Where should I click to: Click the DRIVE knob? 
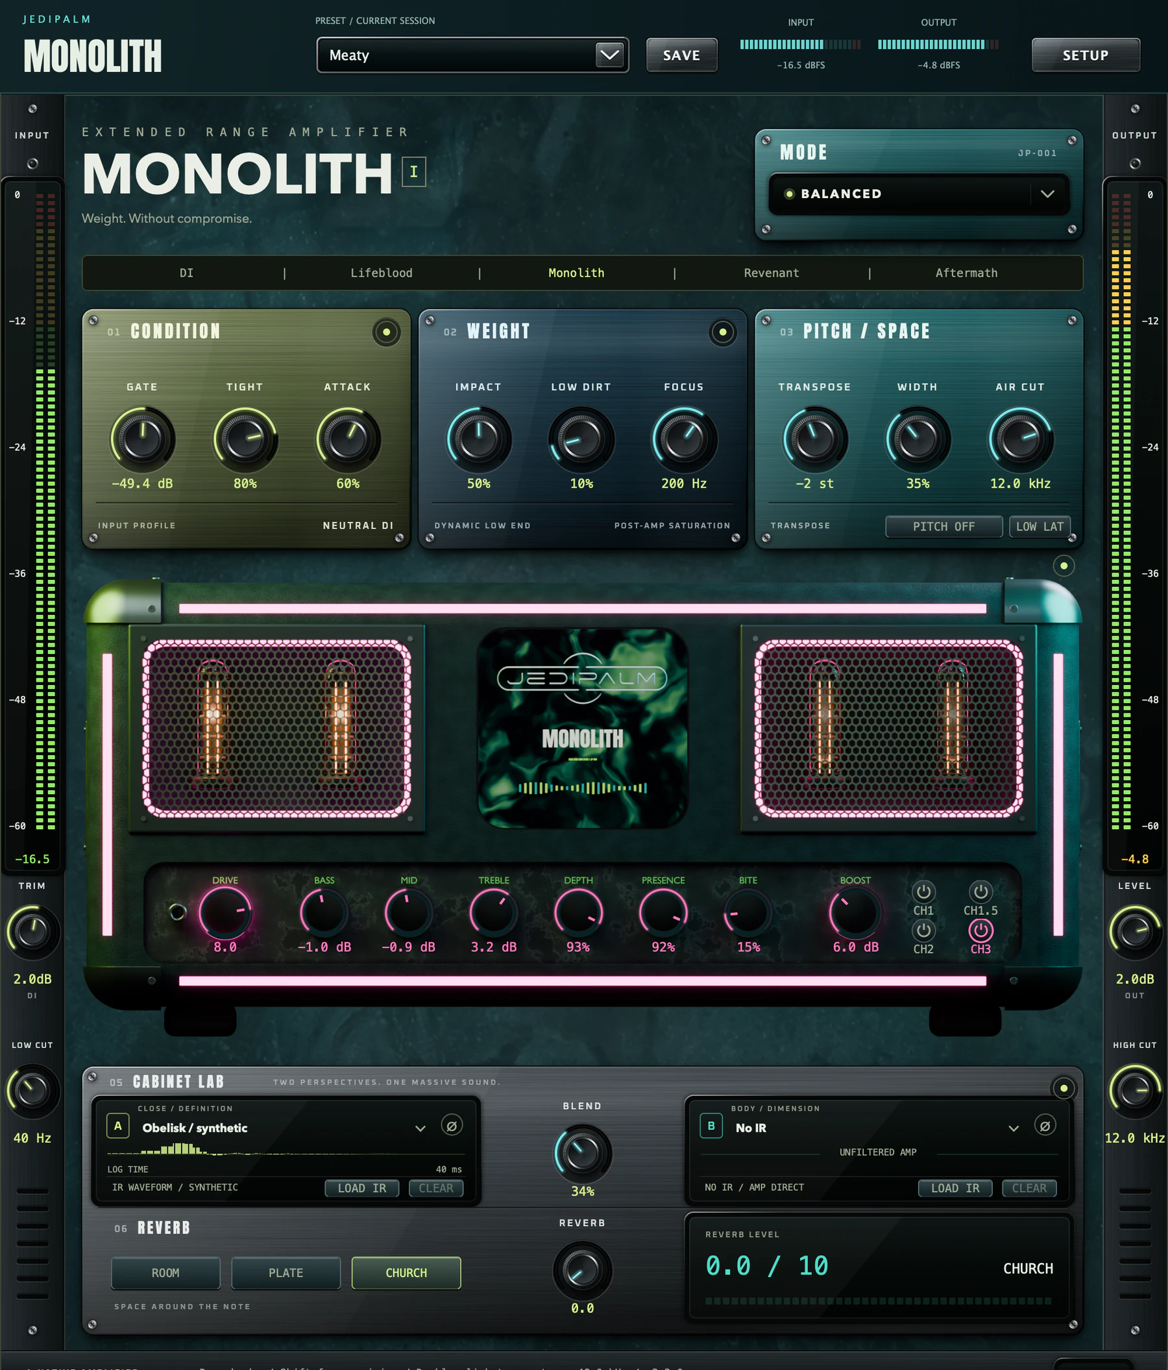[x=225, y=912]
